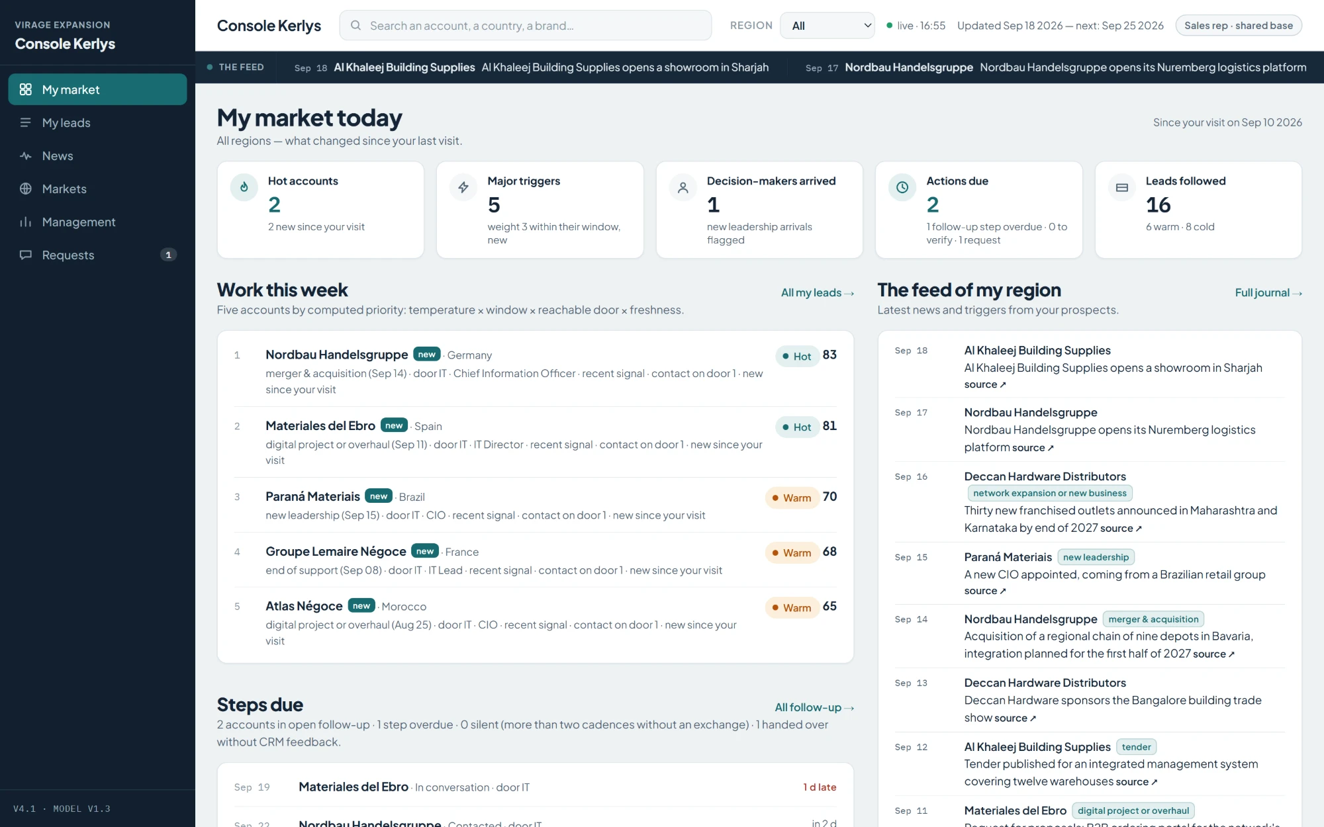
Task: Select the My leads list icon
Action: point(26,122)
